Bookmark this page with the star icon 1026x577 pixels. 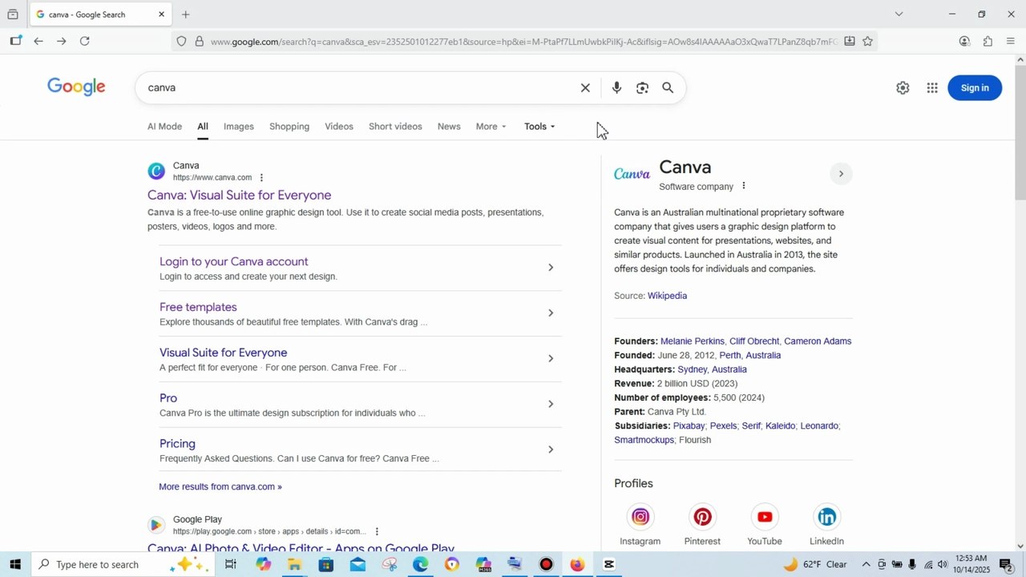[867, 42]
